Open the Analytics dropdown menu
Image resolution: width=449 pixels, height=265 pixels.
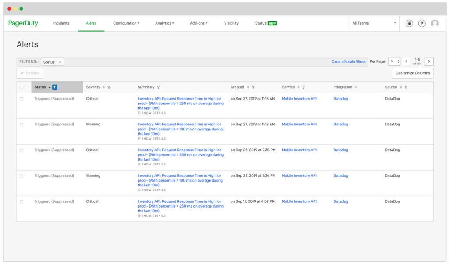pyautogui.click(x=164, y=23)
